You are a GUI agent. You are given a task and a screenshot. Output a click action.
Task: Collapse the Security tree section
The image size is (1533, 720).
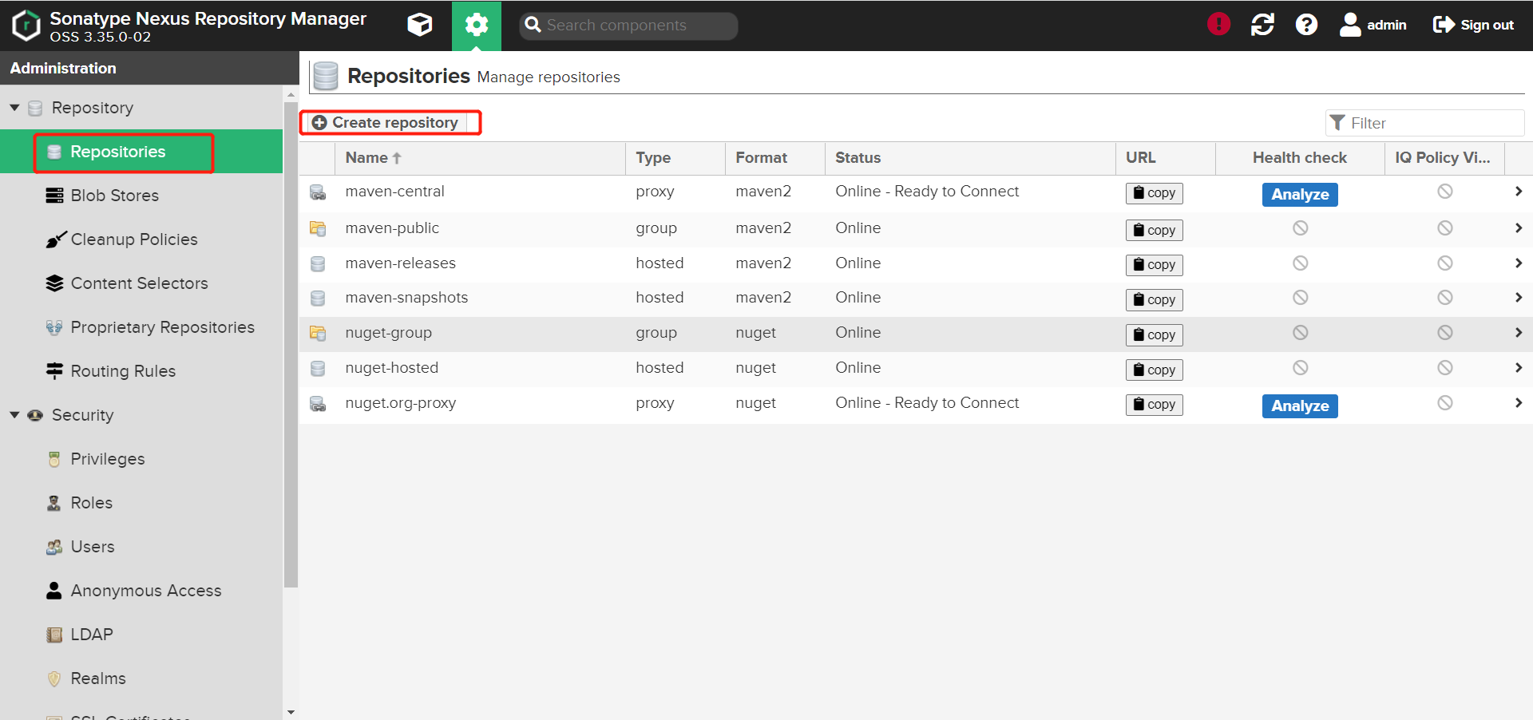tap(14, 415)
